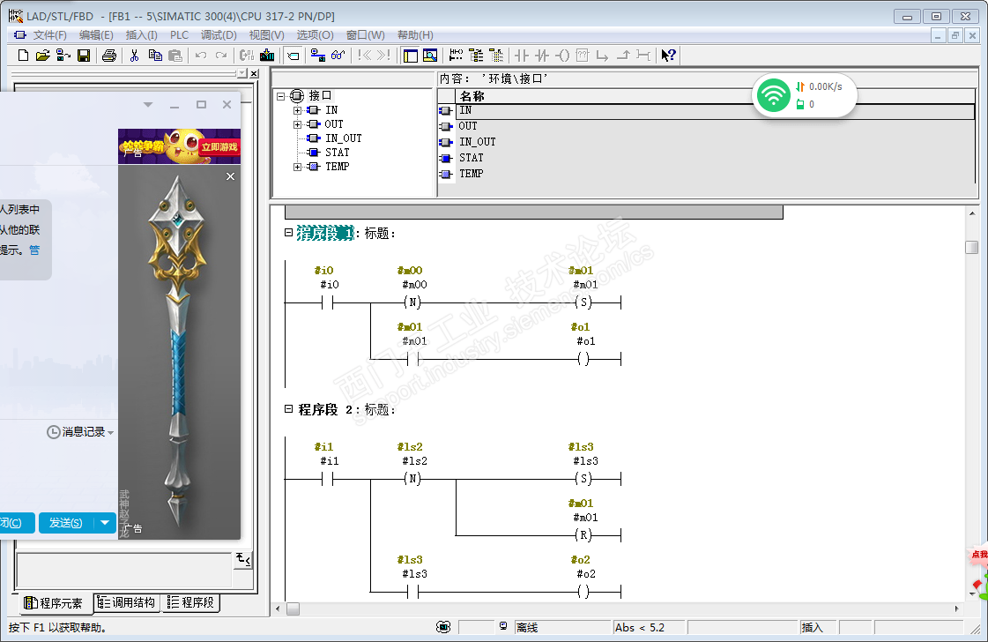
Task: Click the Copy icon in toolbar
Action: [x=155, y=56]
